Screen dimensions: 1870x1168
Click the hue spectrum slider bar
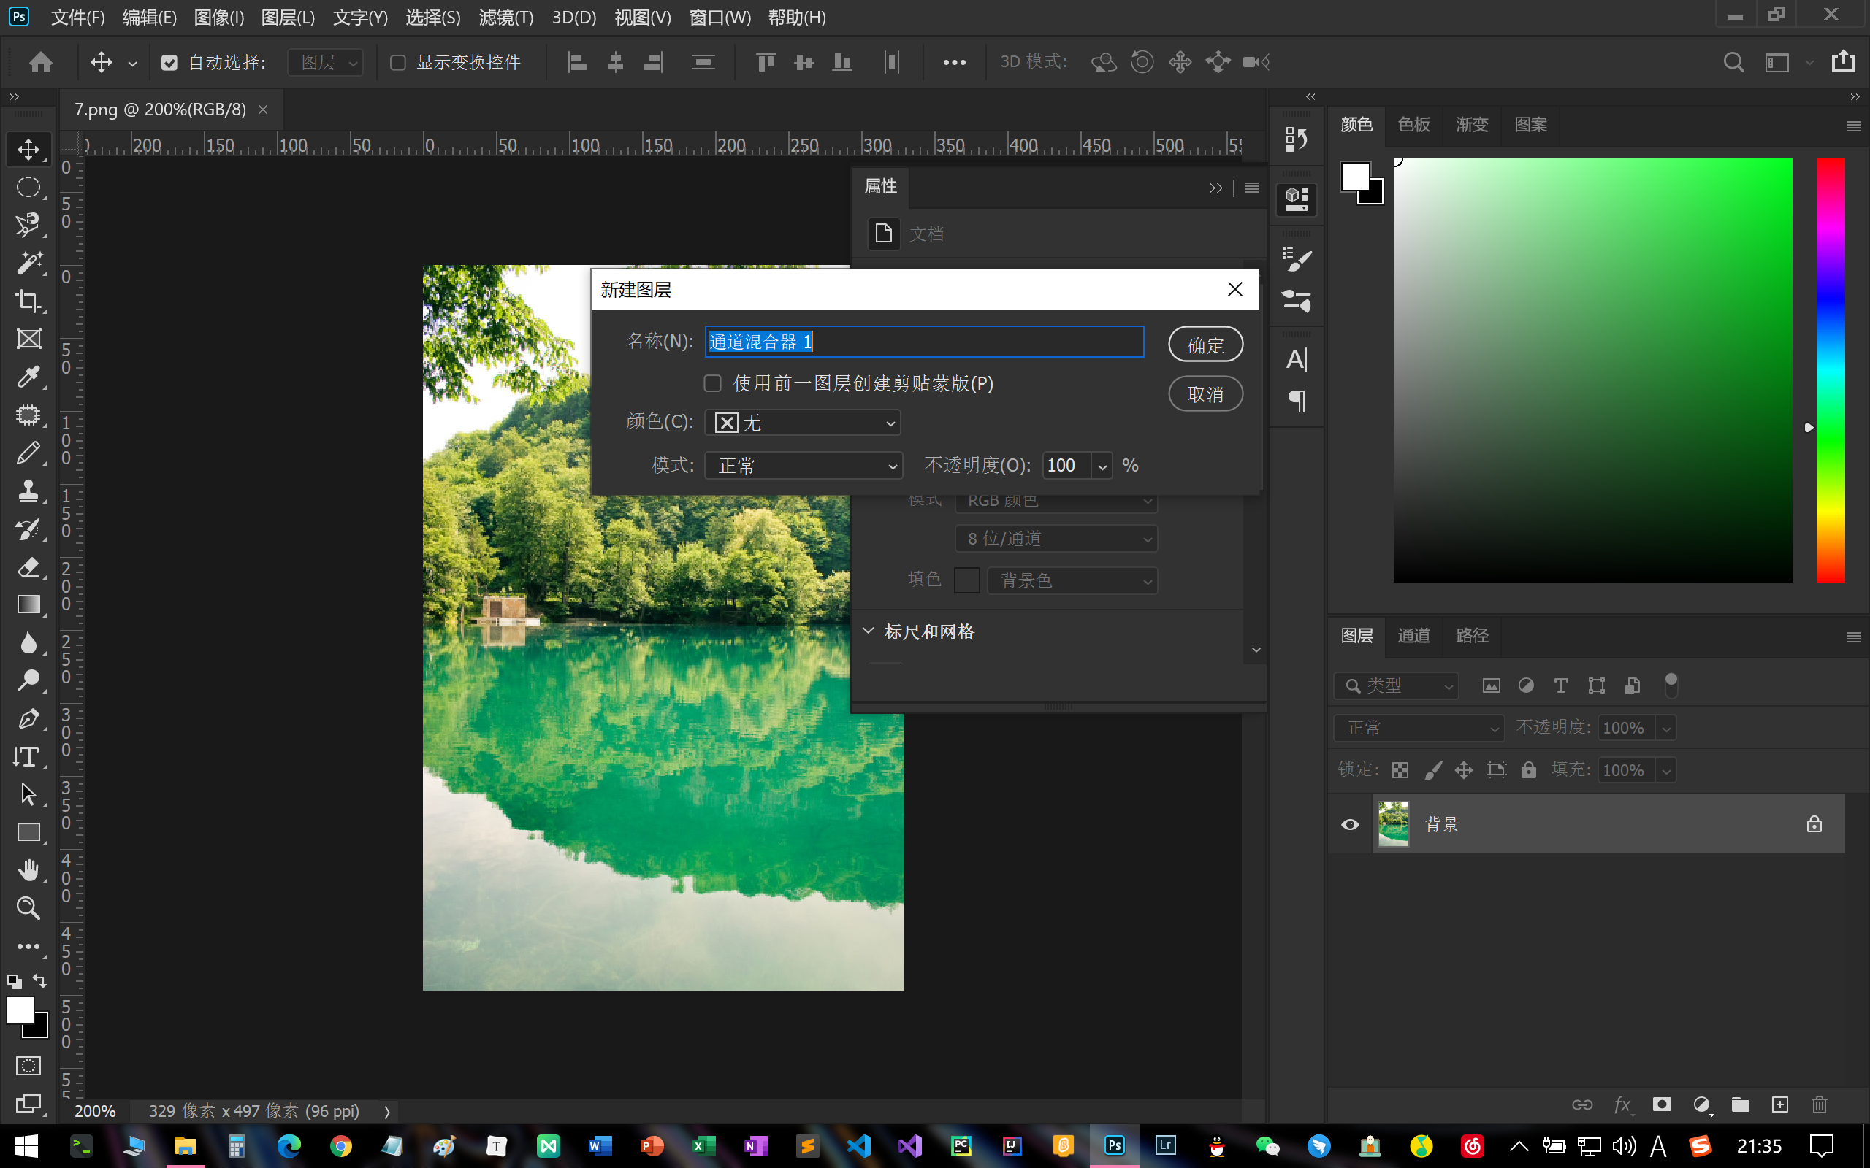1830,369
